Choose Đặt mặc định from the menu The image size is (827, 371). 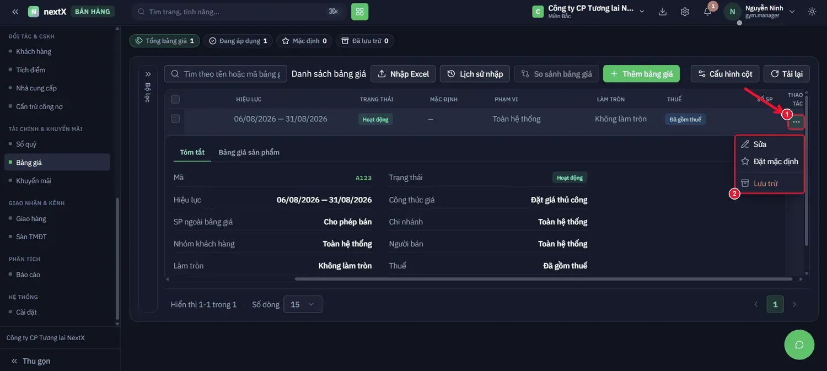click(x=770, y=162)
